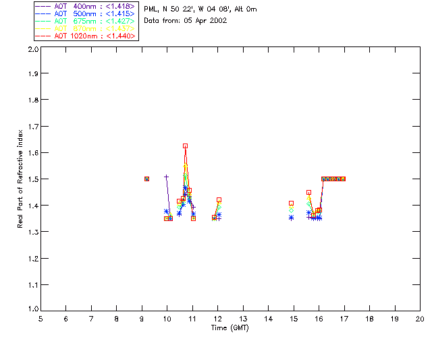Click the 1.4 y-axis tick label
The height and width of the screenshot is (345, 432).
pos(33,206)
